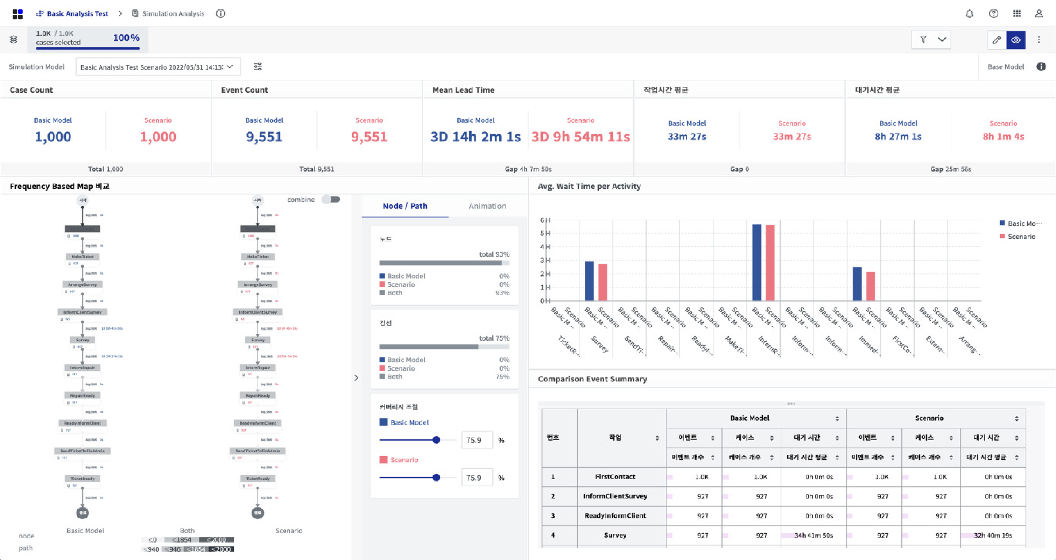
Task: Click the layers stack icon
Action: point(14,39)
